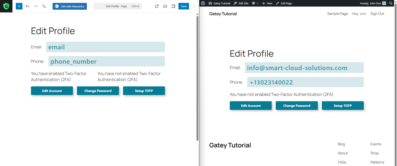Click the editor canvas vertical scrollbar
The image size is (397, 166).
pos(197,77)
